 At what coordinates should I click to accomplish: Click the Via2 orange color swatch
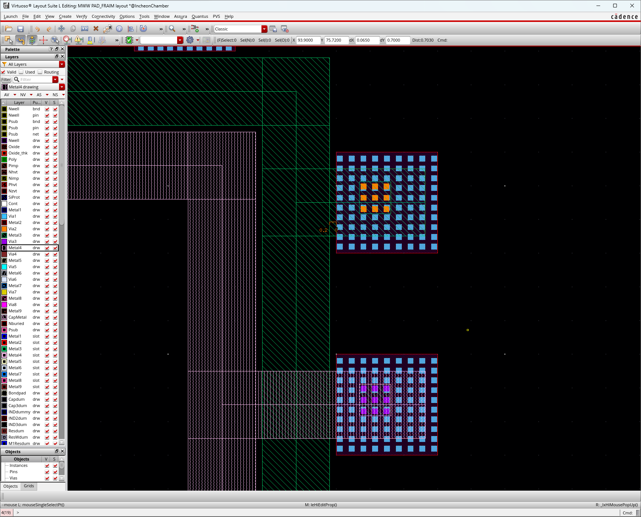[x=4, y=229]
